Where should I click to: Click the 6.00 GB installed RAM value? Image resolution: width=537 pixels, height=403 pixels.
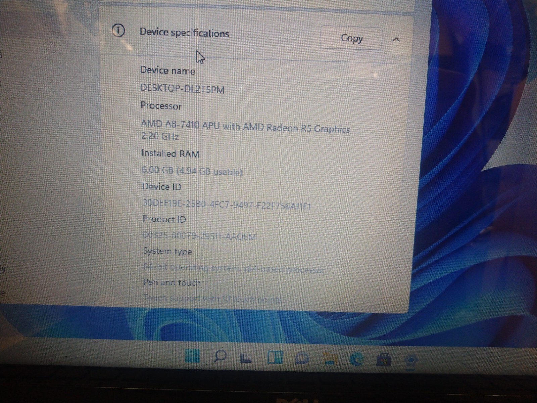click(192, 171)
